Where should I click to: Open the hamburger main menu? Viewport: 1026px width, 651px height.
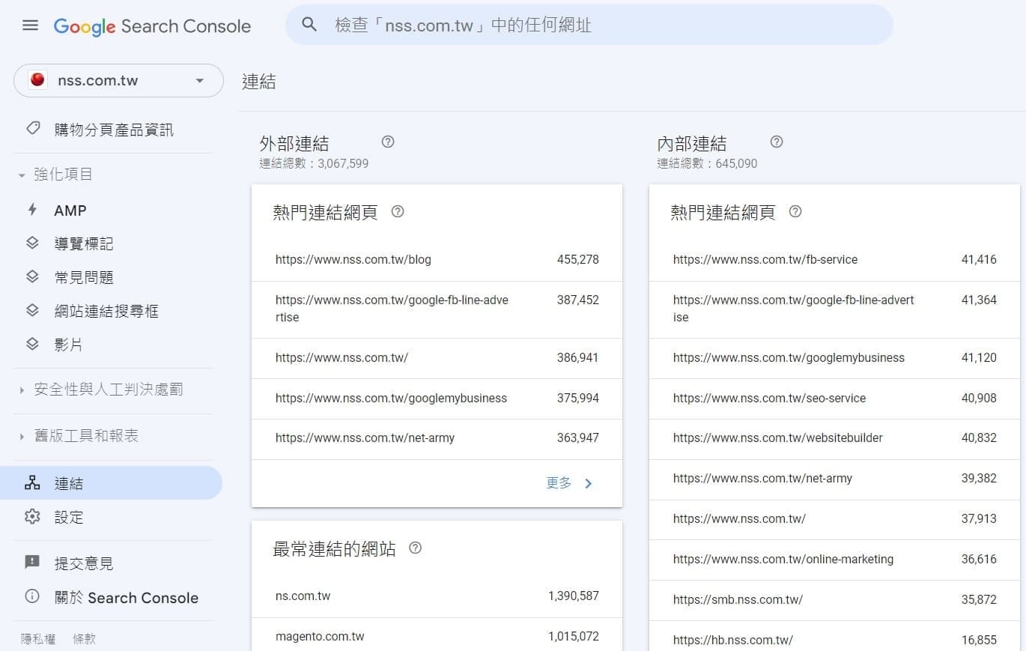point(30,25)
